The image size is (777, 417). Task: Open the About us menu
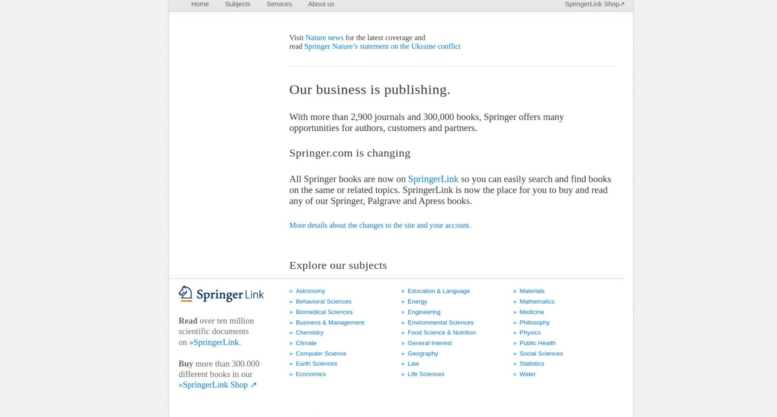[x=321, y=4]
